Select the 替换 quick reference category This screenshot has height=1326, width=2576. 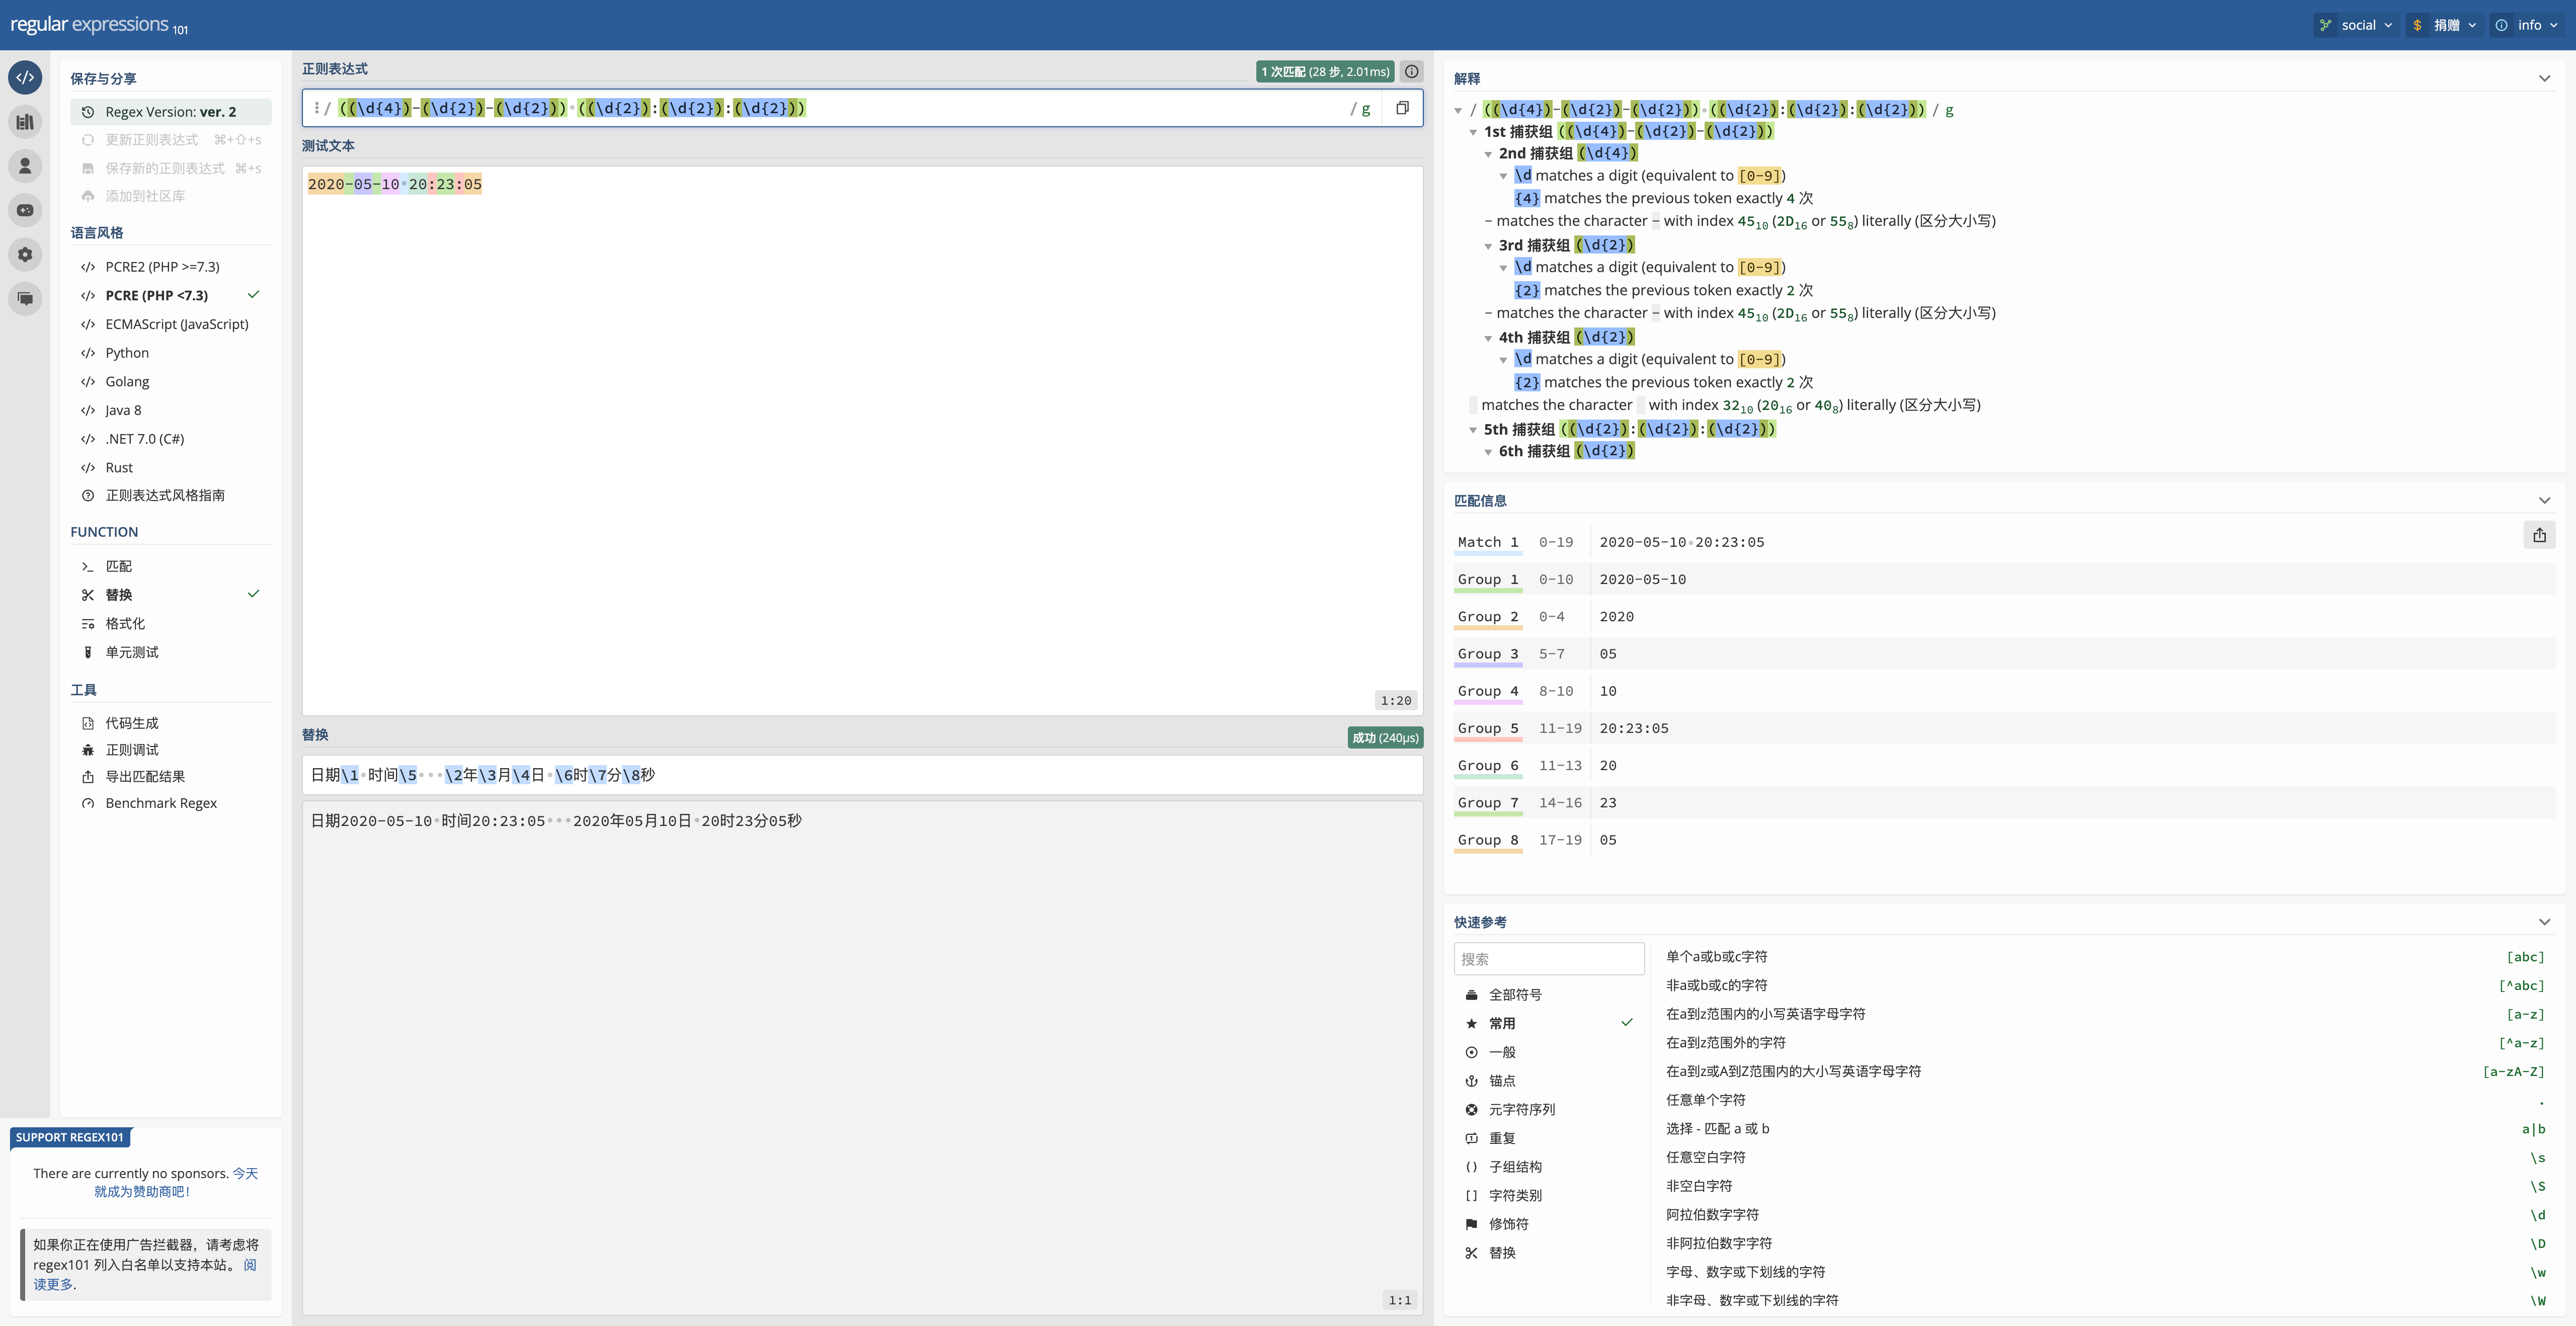(1548, 1253)
